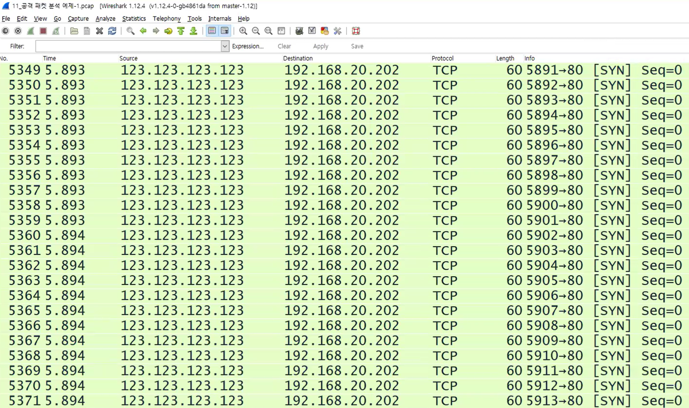The image size is (689, 408).
Task: Click the find packet magnifier icon
Action: pos(130,31)
